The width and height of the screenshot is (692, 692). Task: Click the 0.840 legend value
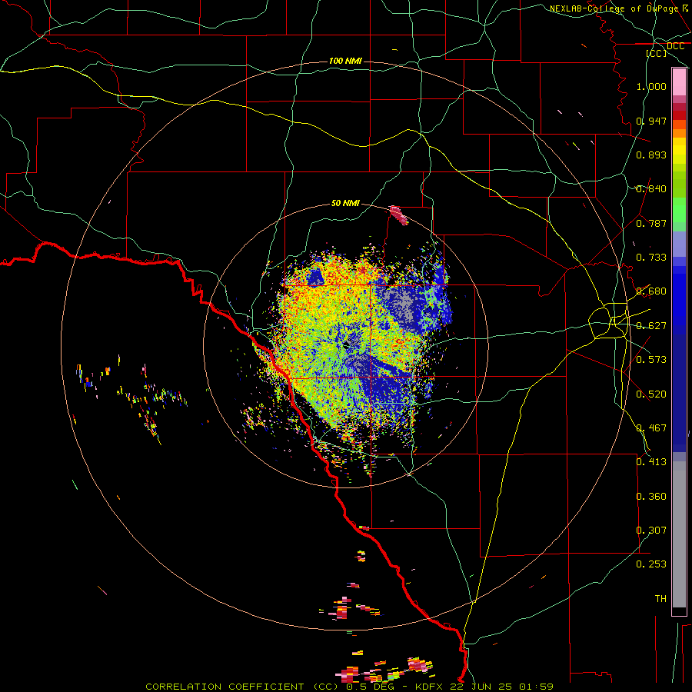pos(651,189)
